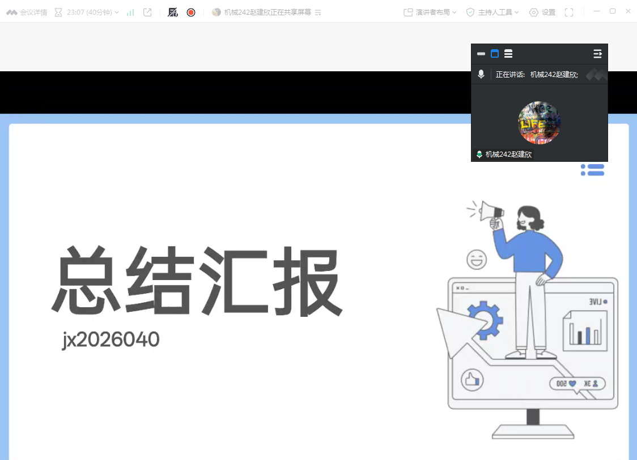Click the red recording indicator button
The image size is (637, 460).
(191, 12)
